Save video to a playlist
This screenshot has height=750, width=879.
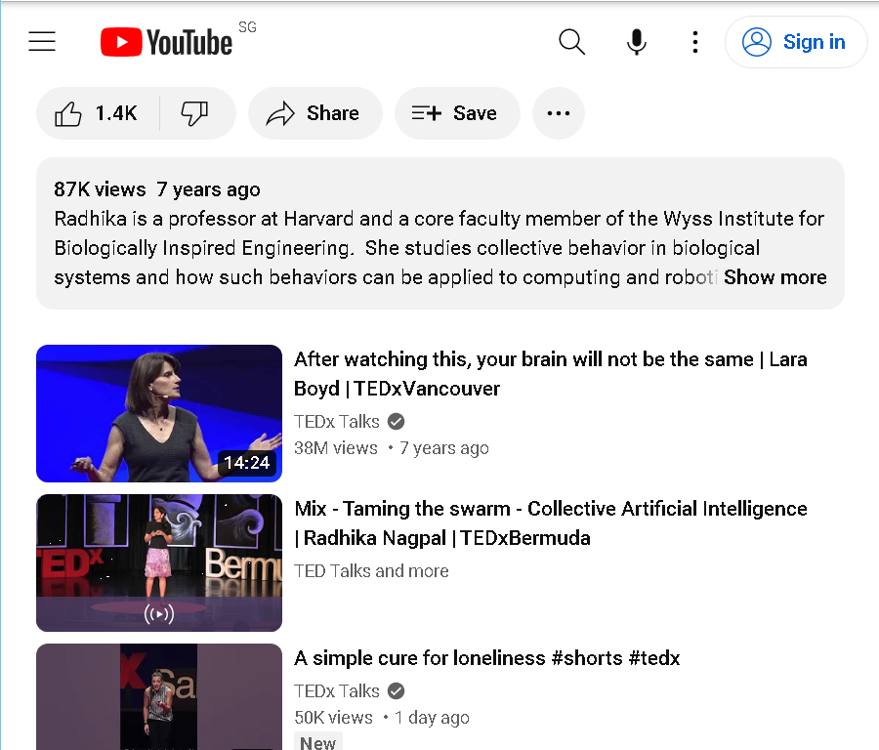(x=457, y=113)
